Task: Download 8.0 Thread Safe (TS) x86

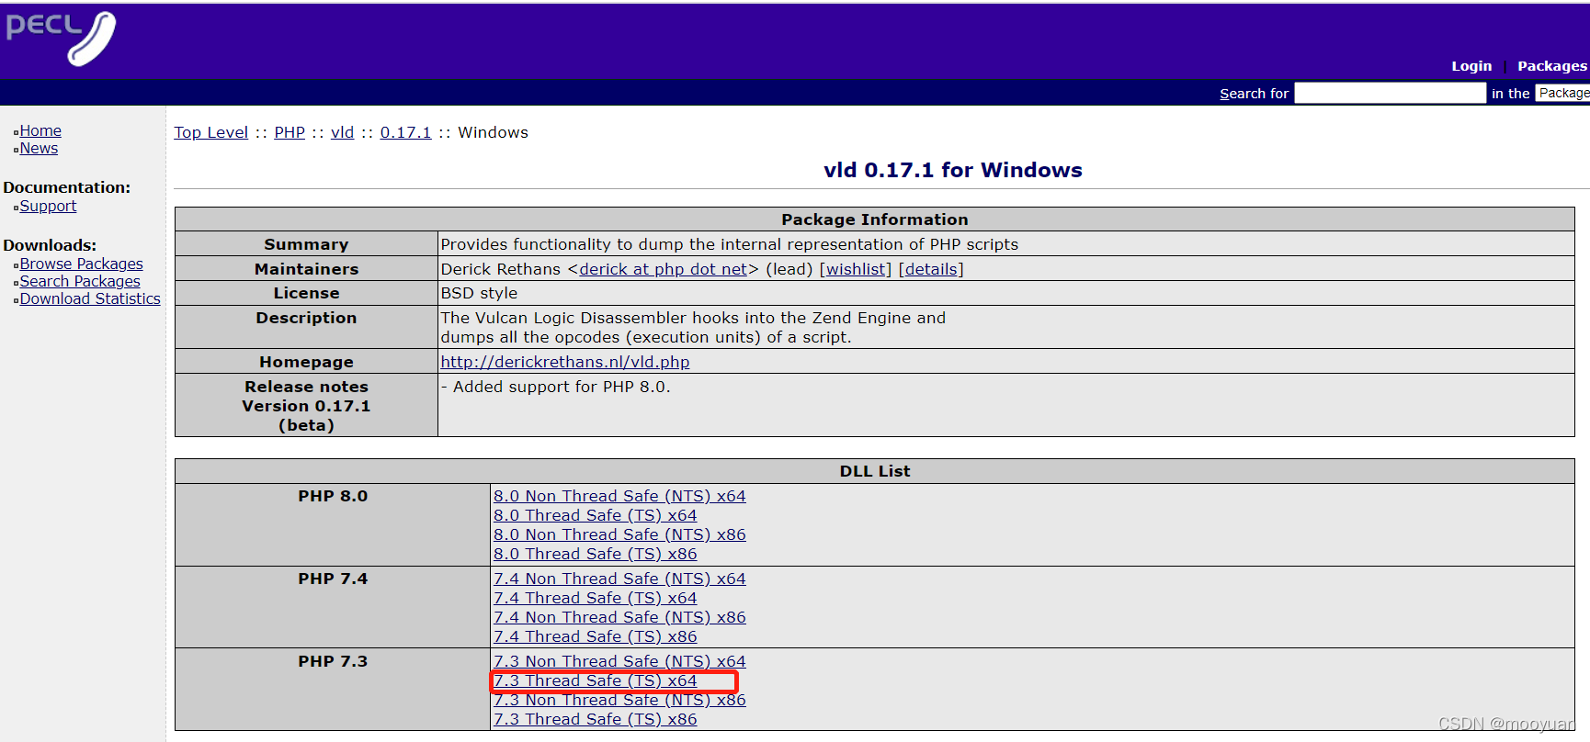Action: 596,554
